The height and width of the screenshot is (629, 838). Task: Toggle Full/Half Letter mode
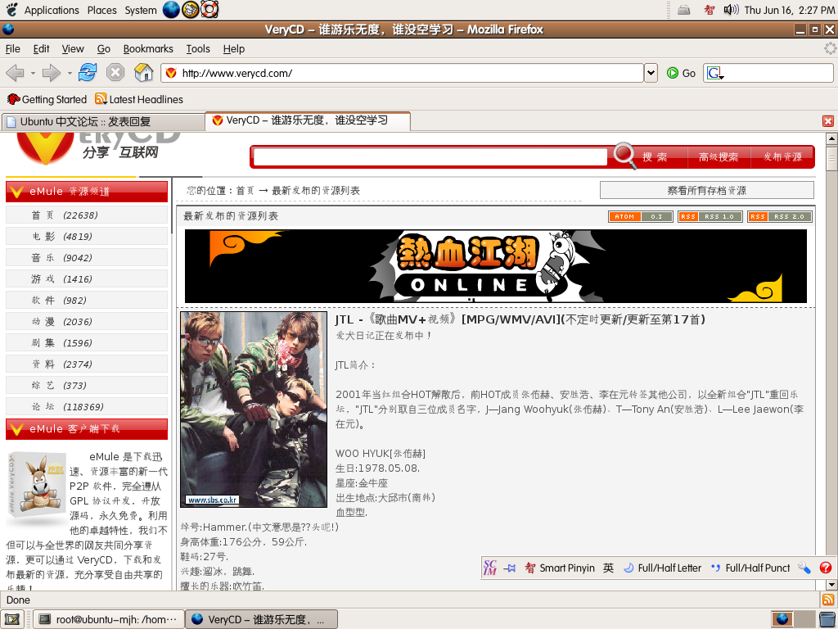[x=663, y=568]
